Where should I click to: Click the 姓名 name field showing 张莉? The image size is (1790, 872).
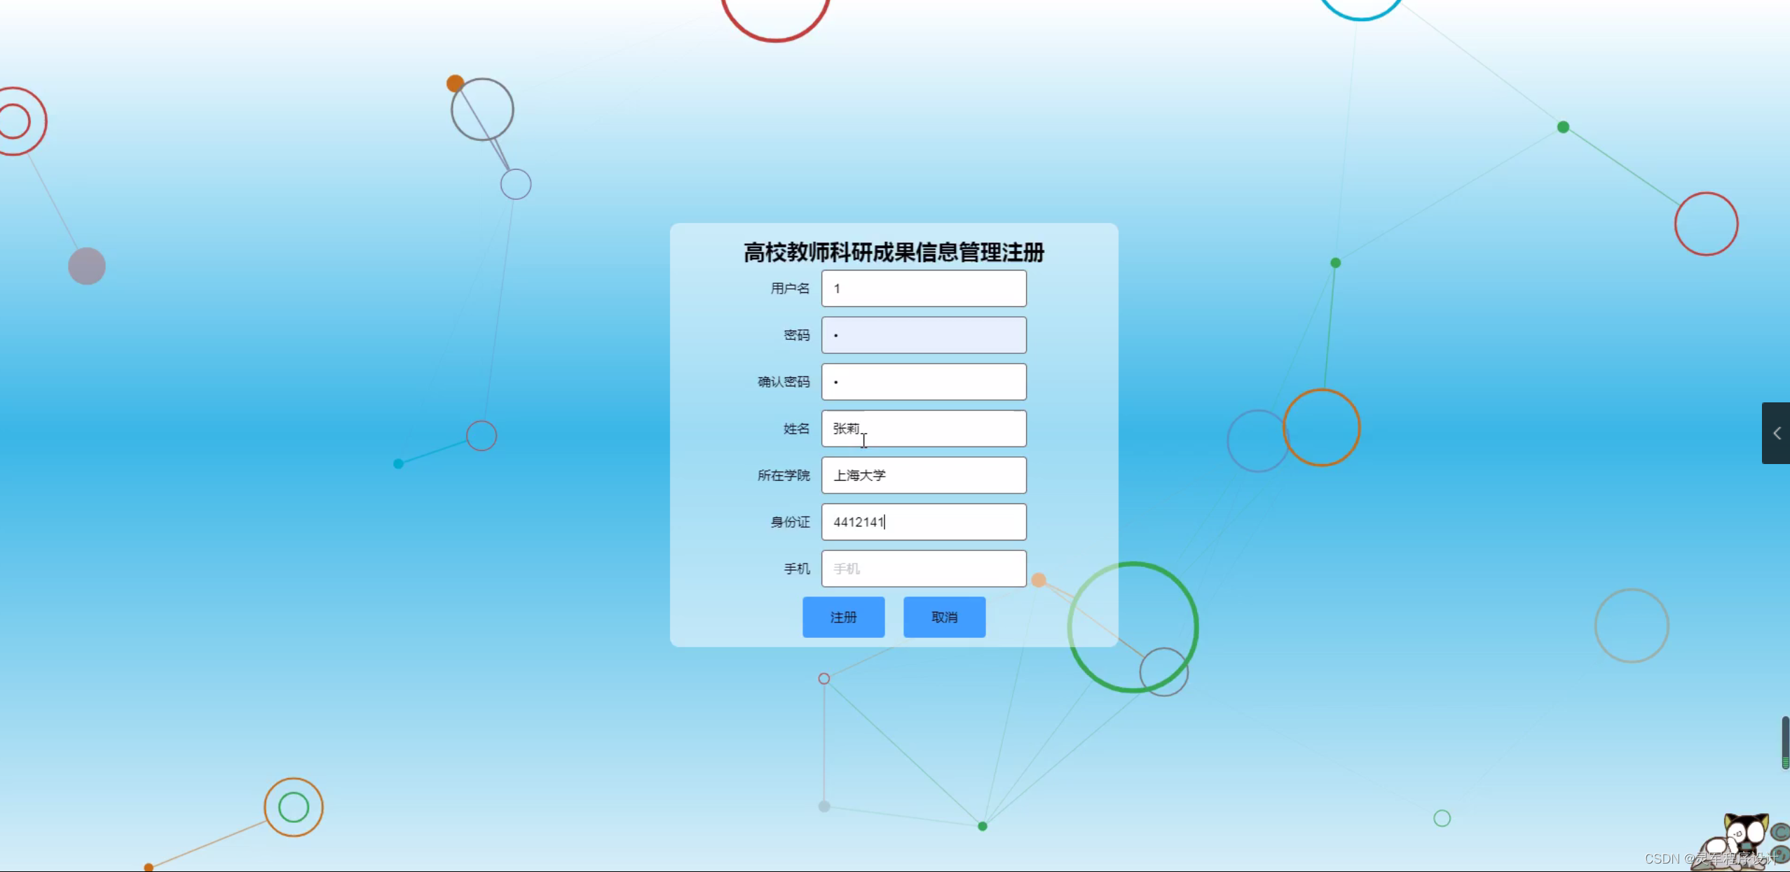[x=923, y=428]
